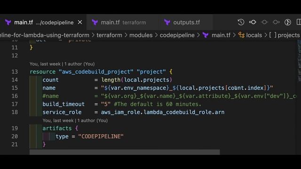Open the main.tf terraform tab
Viewport: 301px width, 169px height.
(x=123, y=23)
